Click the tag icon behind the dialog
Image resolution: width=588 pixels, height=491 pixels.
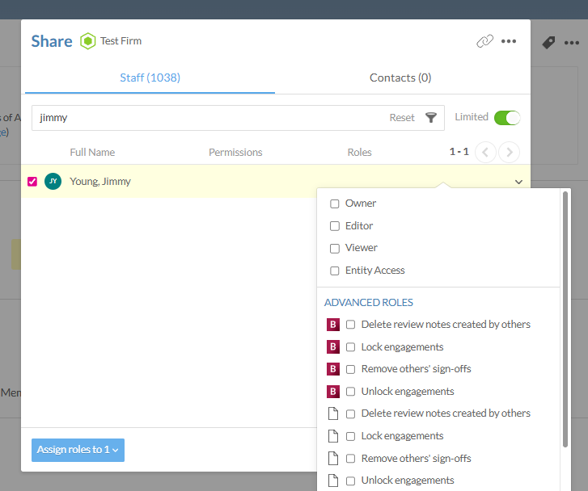coord(548,42)
